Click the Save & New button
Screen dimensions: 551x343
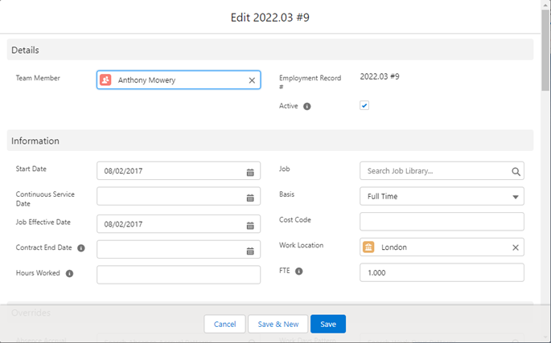[278, 324]
